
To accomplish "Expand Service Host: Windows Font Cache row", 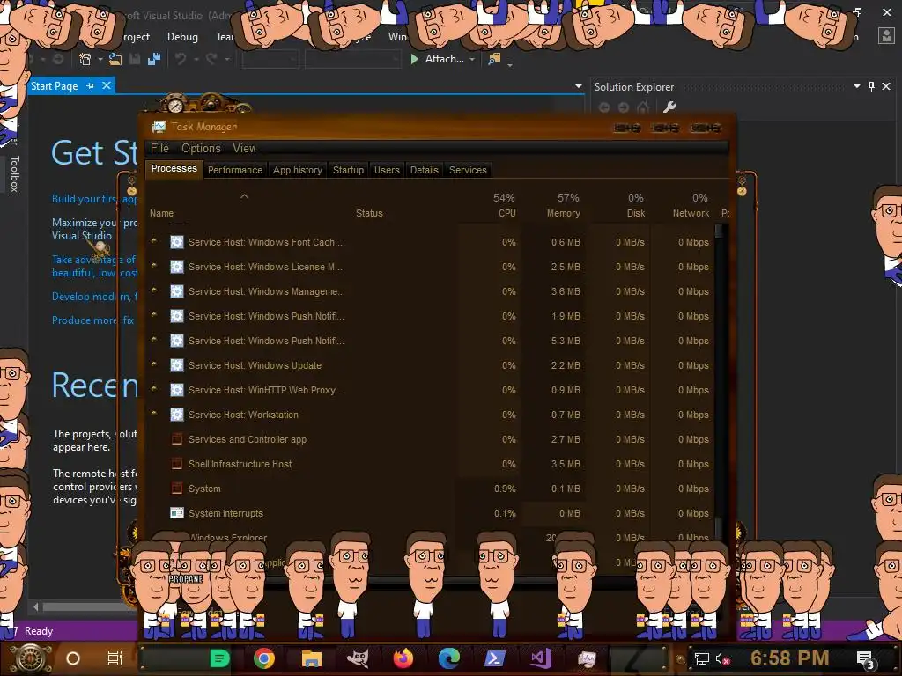I will coord(153,241).
